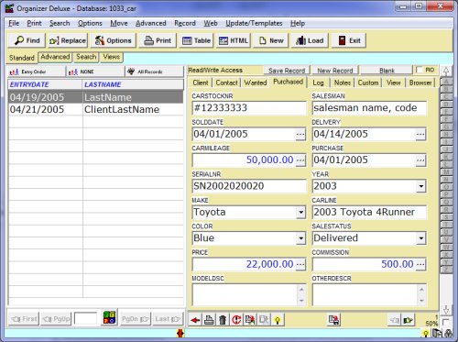458x342 pixels.
Task: Open the SOLDDATE date picker ellipsis button
Action: click(300, 134)
